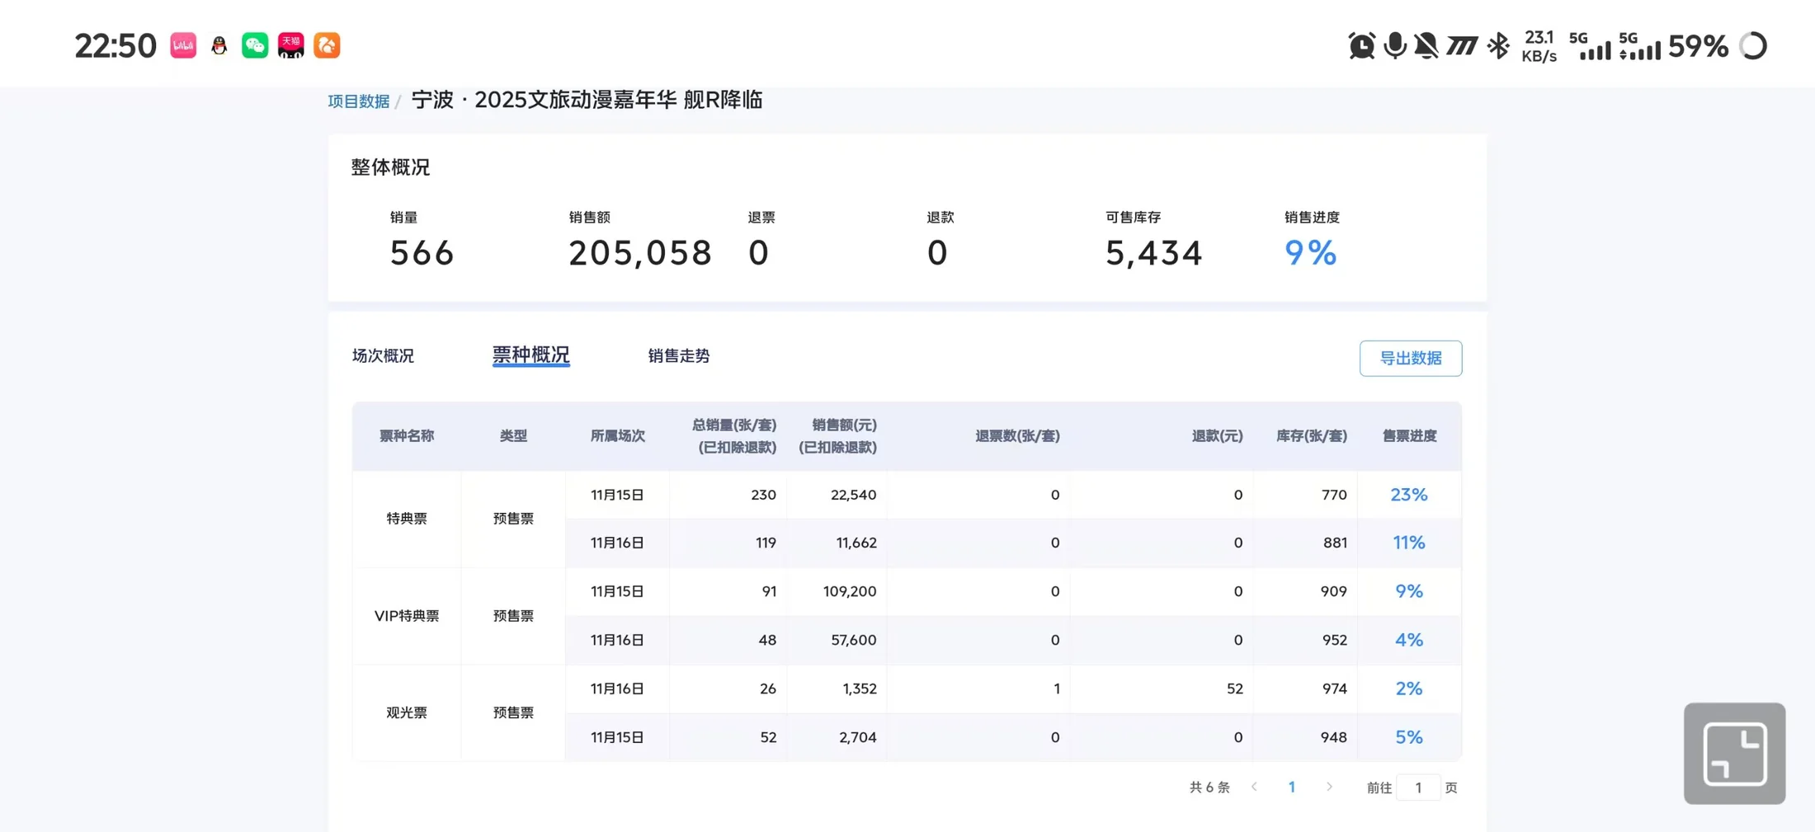
Task: Click the overall 9% sales progress
Action: (x=1310, y=253)
